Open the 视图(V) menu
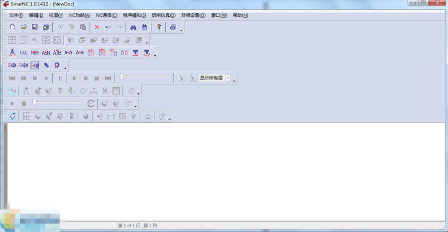Viewport: 448px width, 232px height. tap(56, 15)
